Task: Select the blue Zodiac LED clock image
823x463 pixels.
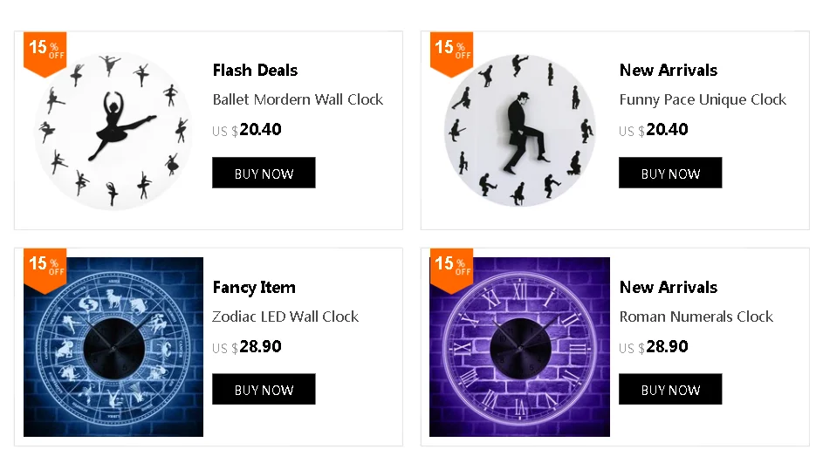Action: click(113, 349)
